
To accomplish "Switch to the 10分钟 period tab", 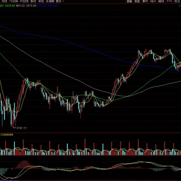I will coord(13,1).
